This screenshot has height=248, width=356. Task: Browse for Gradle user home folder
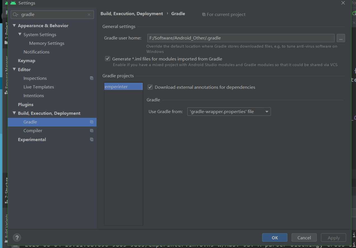coord(341,38)
